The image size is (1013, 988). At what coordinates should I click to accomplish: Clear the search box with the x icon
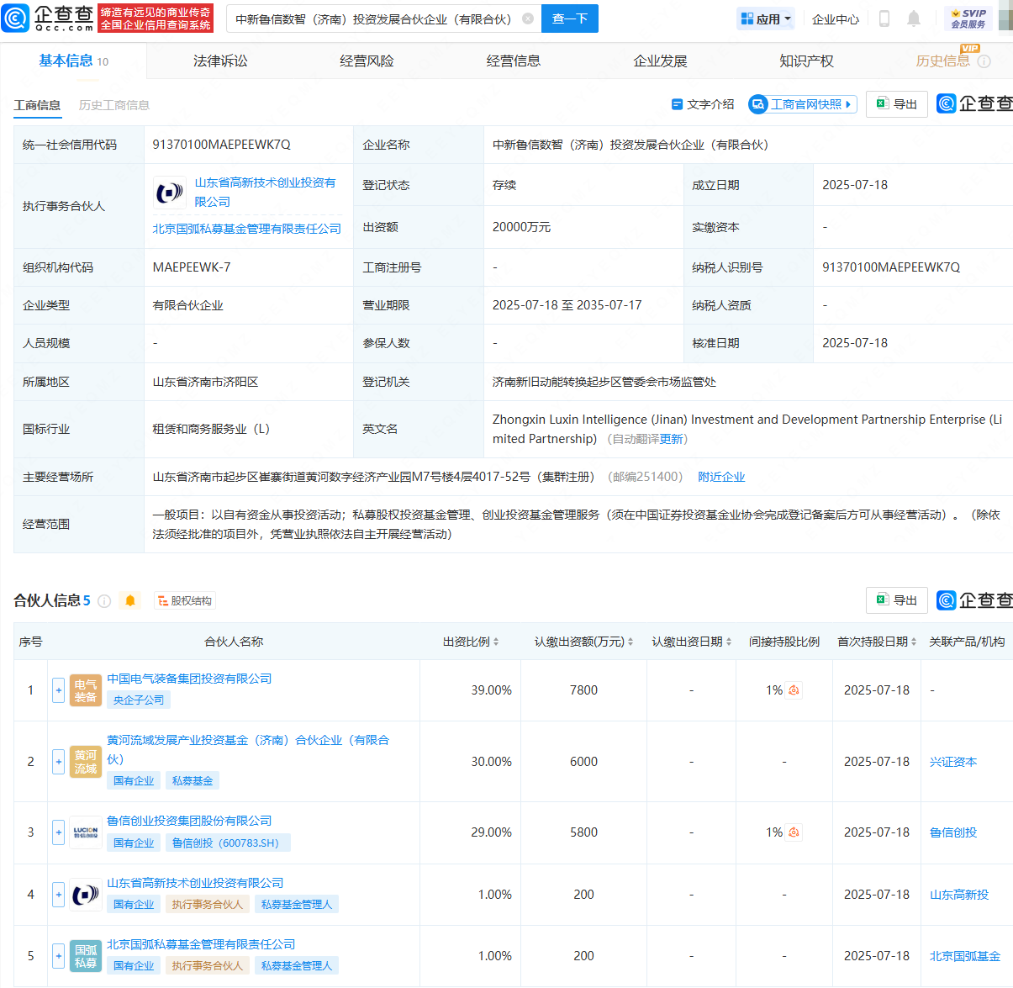click(528, 18)
